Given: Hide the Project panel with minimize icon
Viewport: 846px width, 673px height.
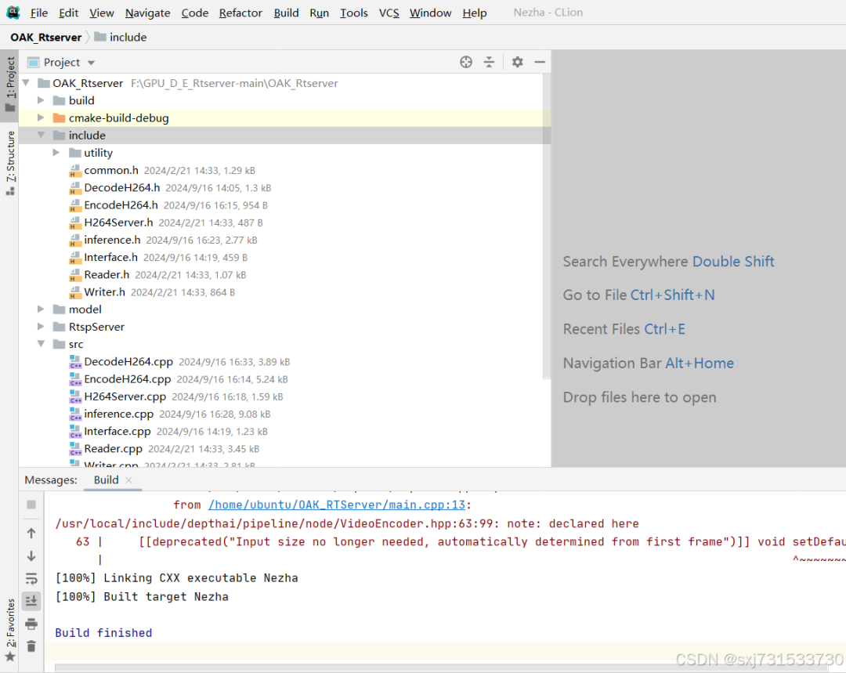Looking at the screenshot, I should (x=540, y=62).
